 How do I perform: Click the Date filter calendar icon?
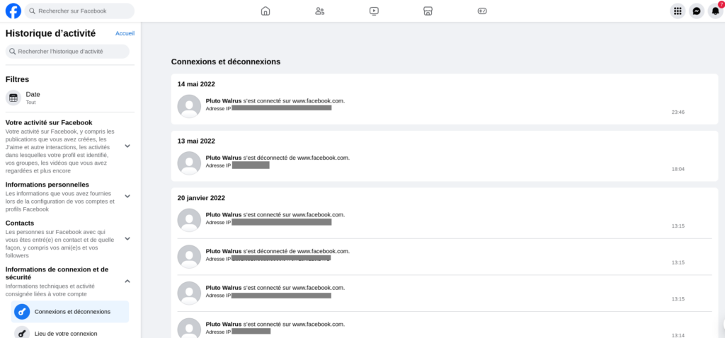coord(13,98)
